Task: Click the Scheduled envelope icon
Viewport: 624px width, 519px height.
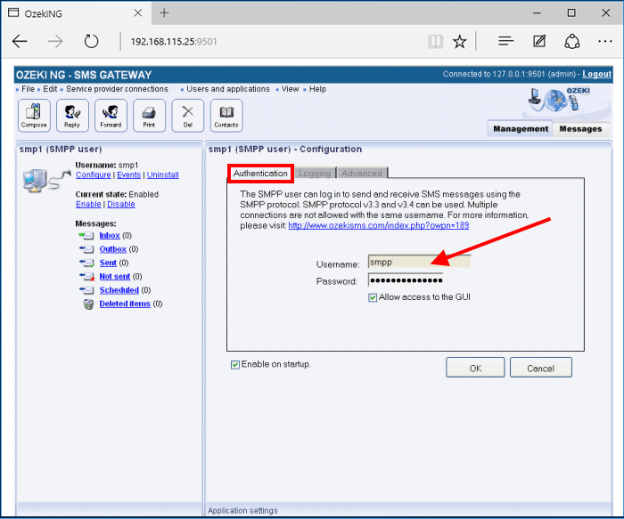Action: 86,290
